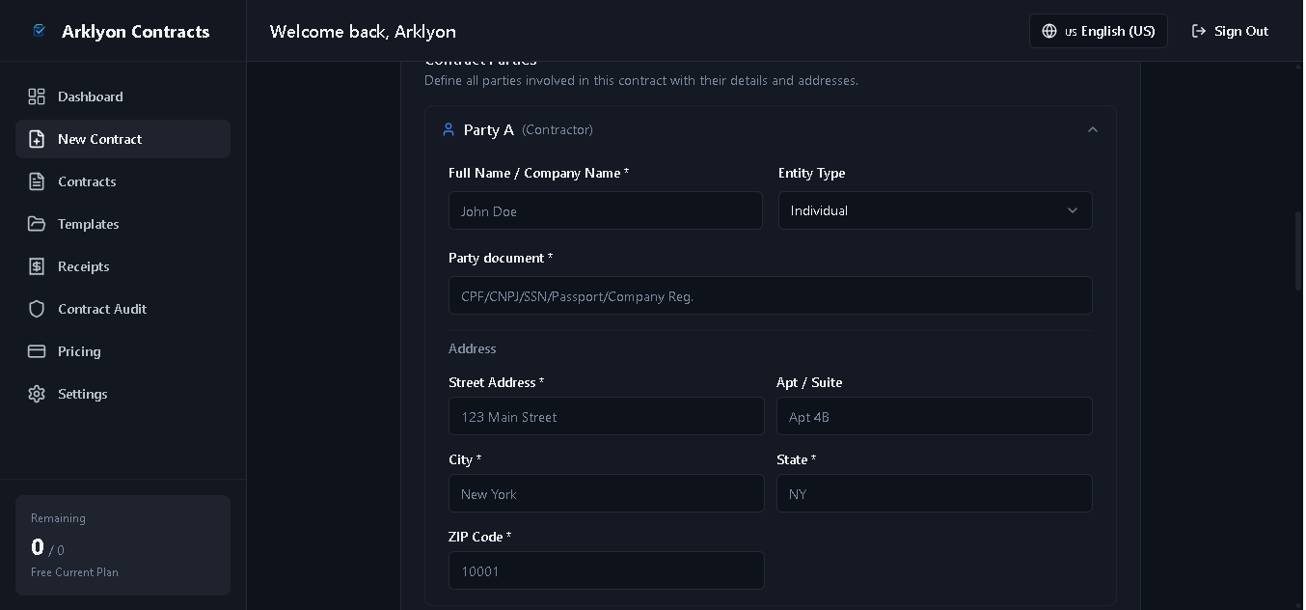Open the Dashboard page
This screenshot has width=1306, height=610.
[x=122, y=97]
